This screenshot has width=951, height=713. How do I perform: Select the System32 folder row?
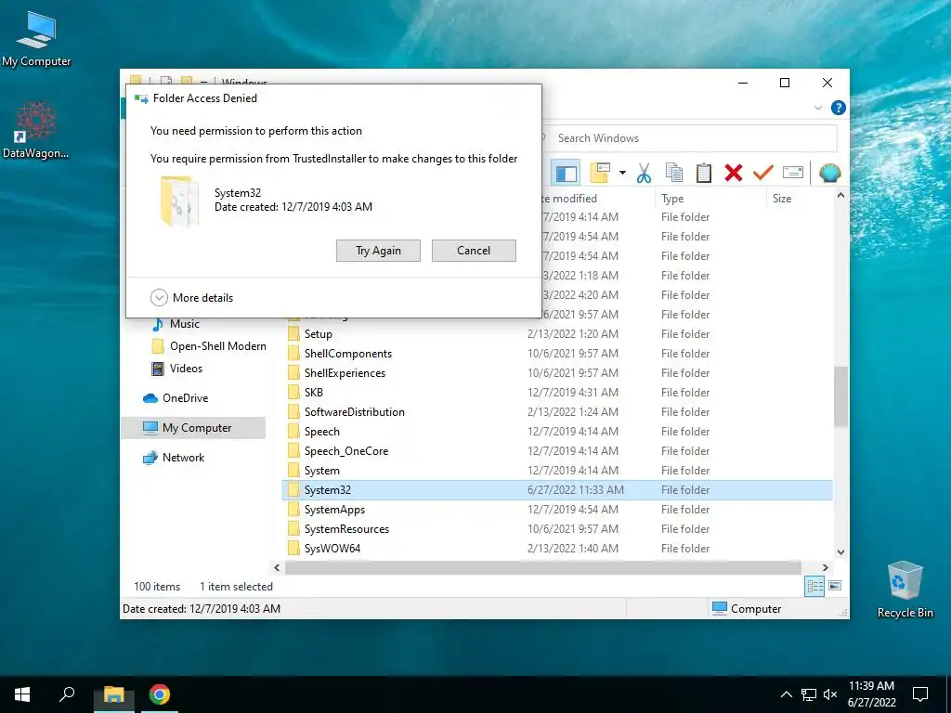click(x=557, y=490)
